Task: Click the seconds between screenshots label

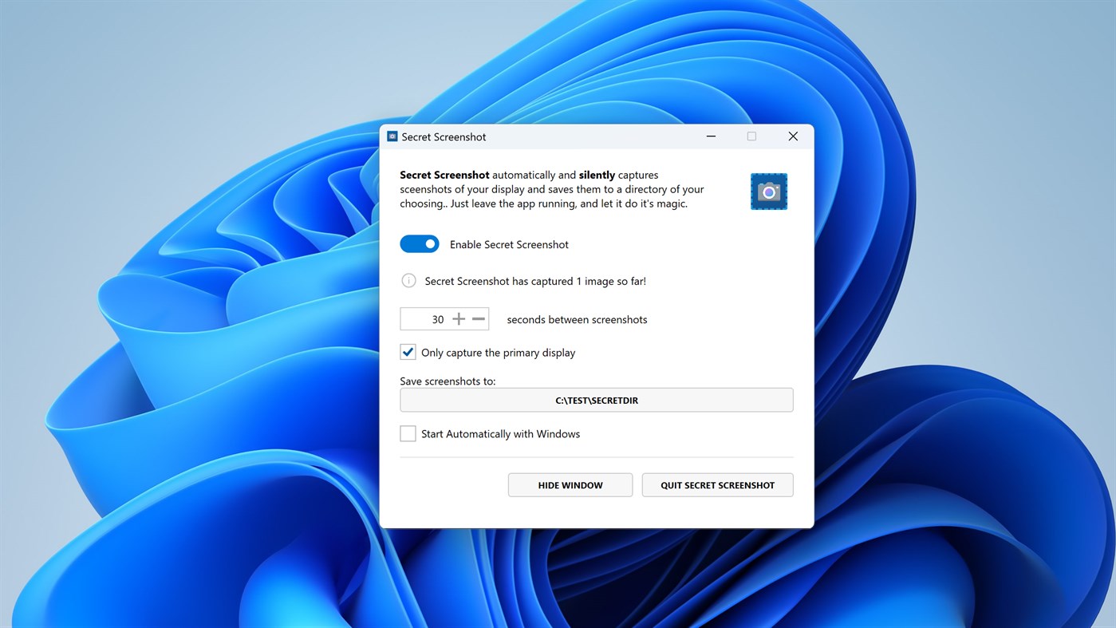Action: pyautogui.click(x=576, y=319)
